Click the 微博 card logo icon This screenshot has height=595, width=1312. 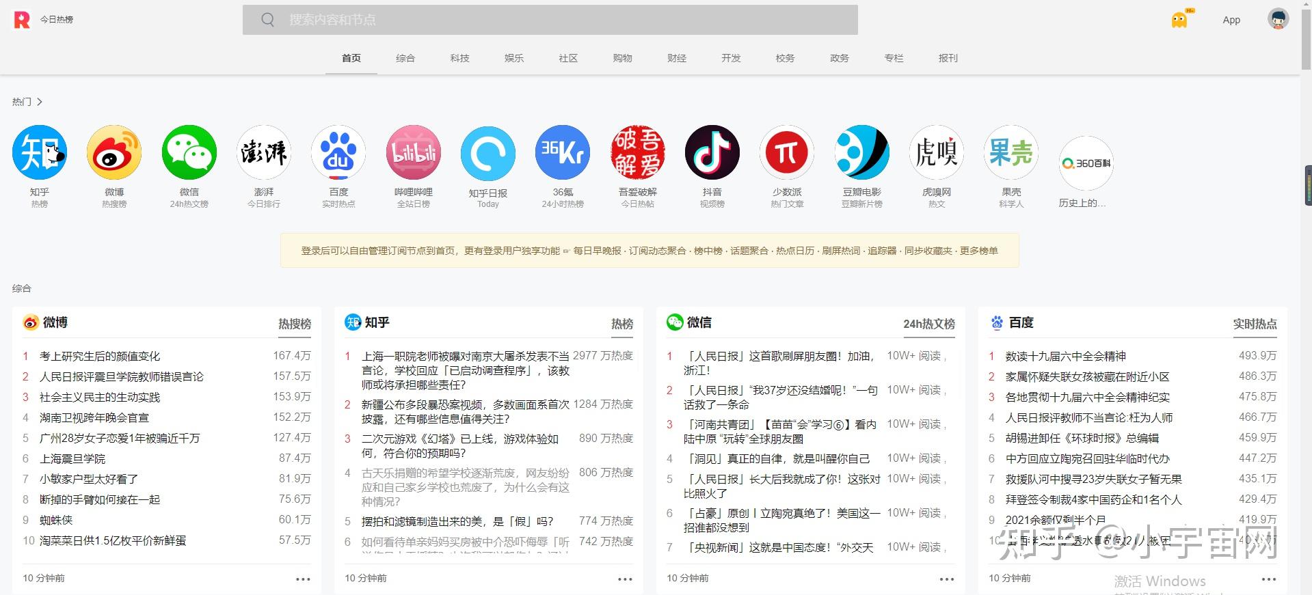pos(31,322)
